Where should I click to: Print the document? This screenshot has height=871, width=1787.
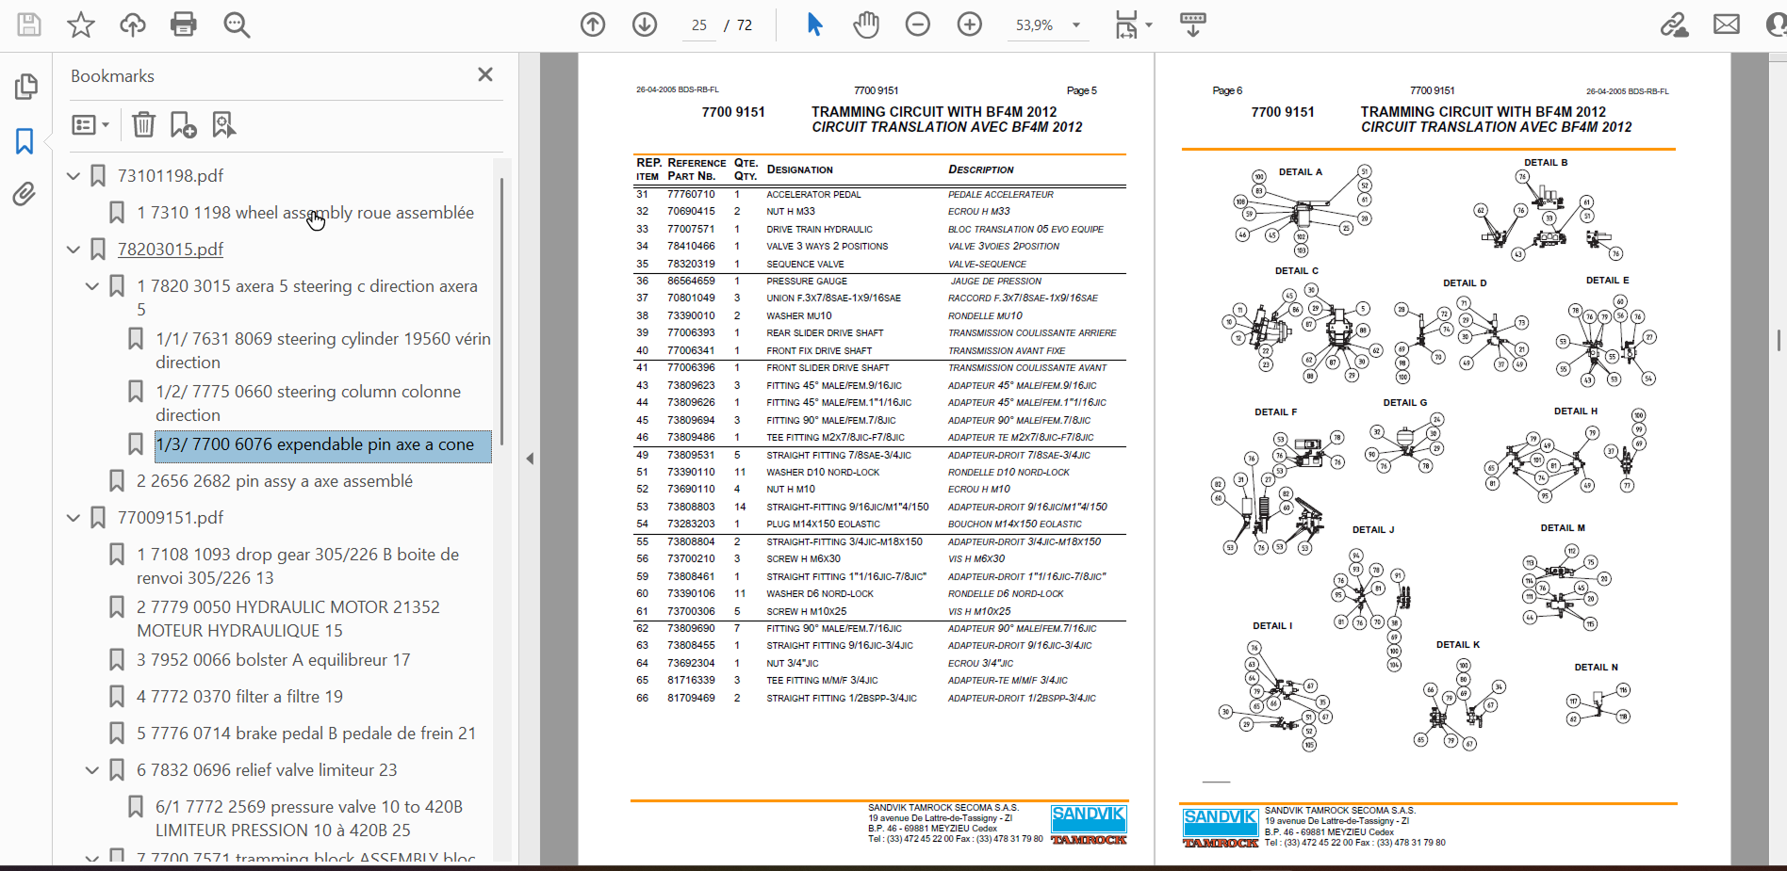[184, 24]
